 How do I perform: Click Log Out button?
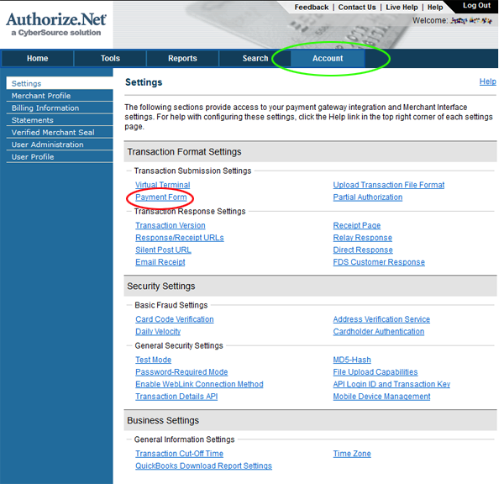click(476, 6)
